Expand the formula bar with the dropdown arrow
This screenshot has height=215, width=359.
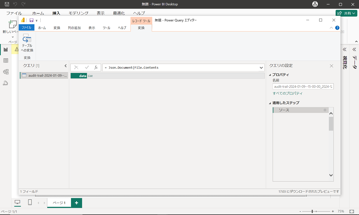click(x=261, y=68)
